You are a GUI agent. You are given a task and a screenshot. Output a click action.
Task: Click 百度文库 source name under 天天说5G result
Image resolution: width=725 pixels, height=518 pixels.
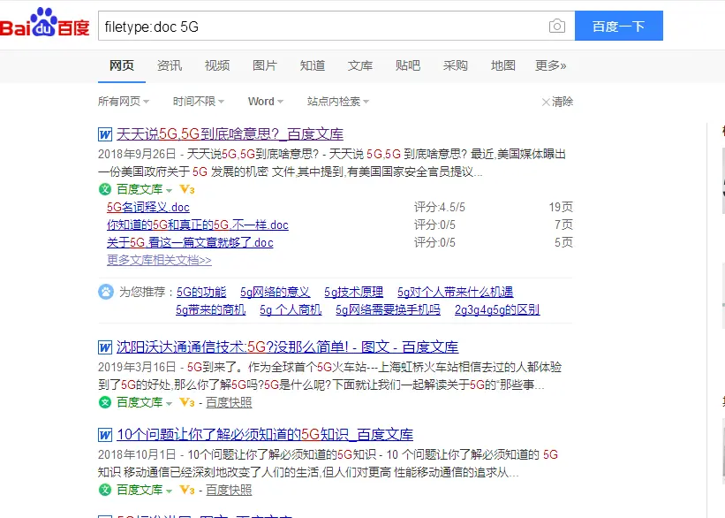point(140,189)
